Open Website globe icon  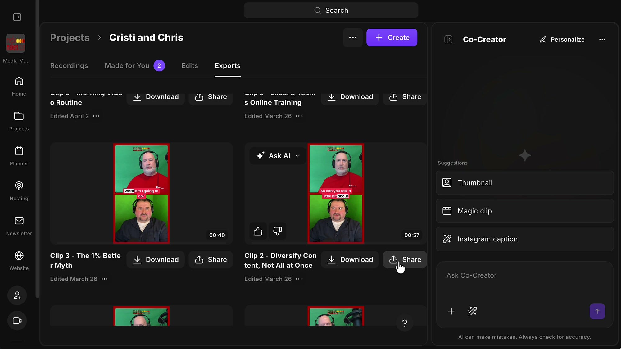coord(19,261)
